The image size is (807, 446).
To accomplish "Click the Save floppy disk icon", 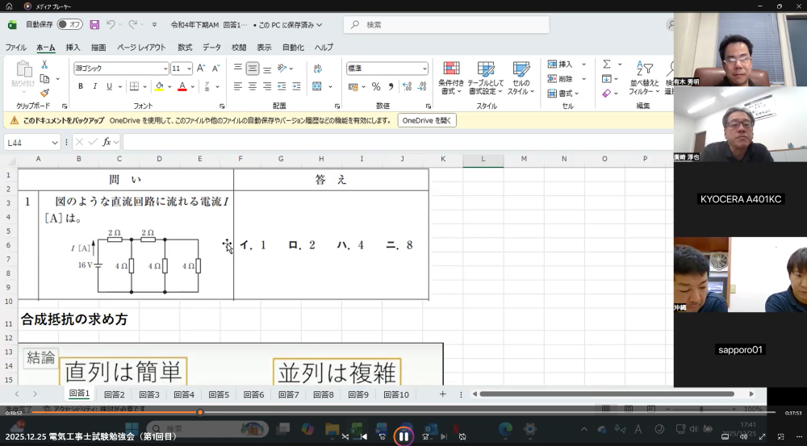I will coord(94,25).
